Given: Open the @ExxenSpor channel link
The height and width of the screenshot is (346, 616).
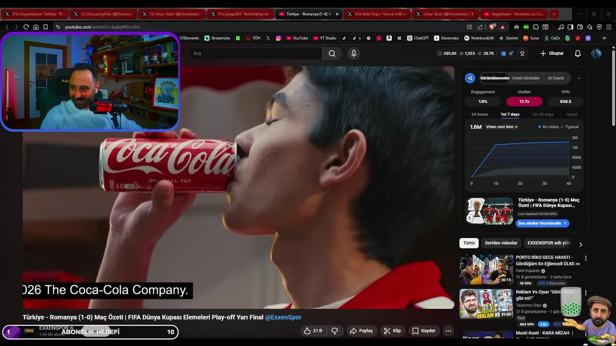Looking at the screenshot, I should tap(283, 317).
